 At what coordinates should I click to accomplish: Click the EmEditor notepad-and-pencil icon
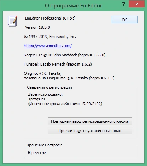click(13, 21)
